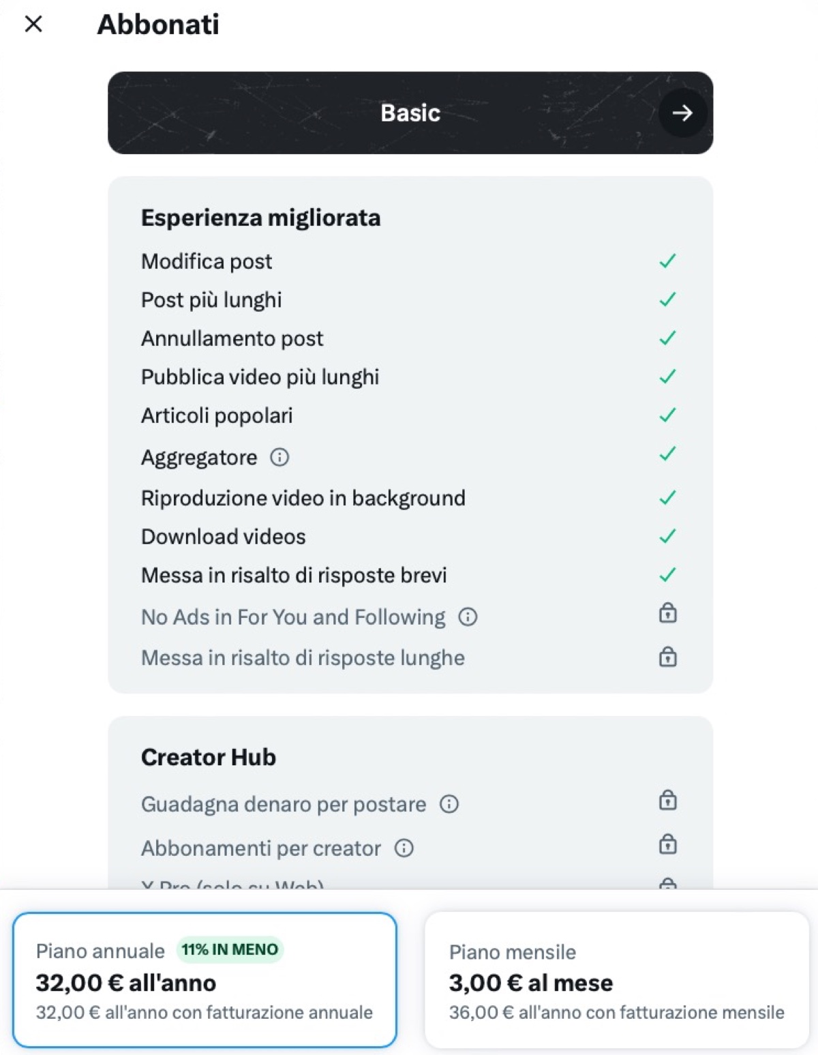This screenshot has width=818, height=1055.
Task: Click the checkmark beside Modifica post
Action: 668,261
